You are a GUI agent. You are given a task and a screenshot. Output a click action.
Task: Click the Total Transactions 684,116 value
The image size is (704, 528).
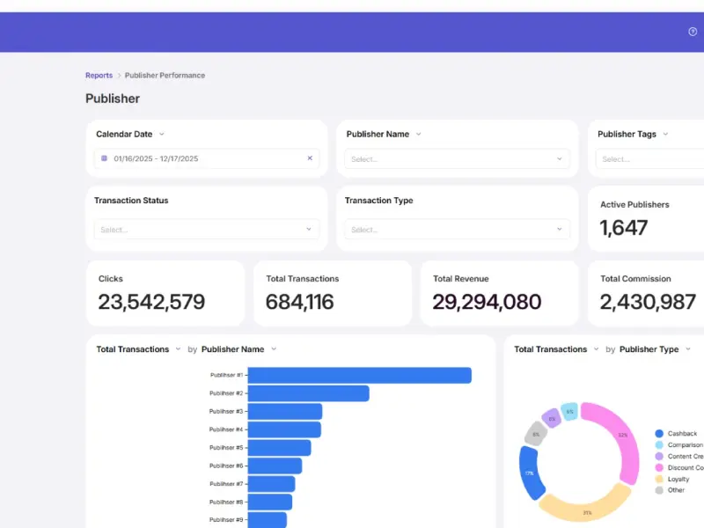point(299,302)
